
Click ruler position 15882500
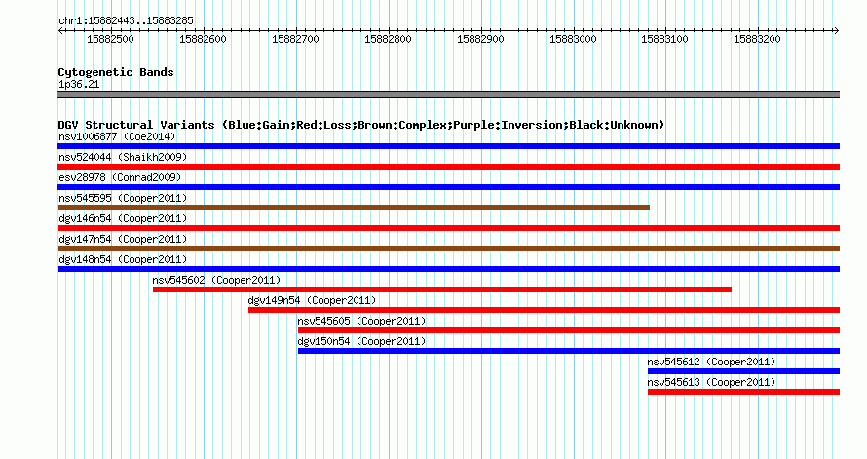(111, 39)
